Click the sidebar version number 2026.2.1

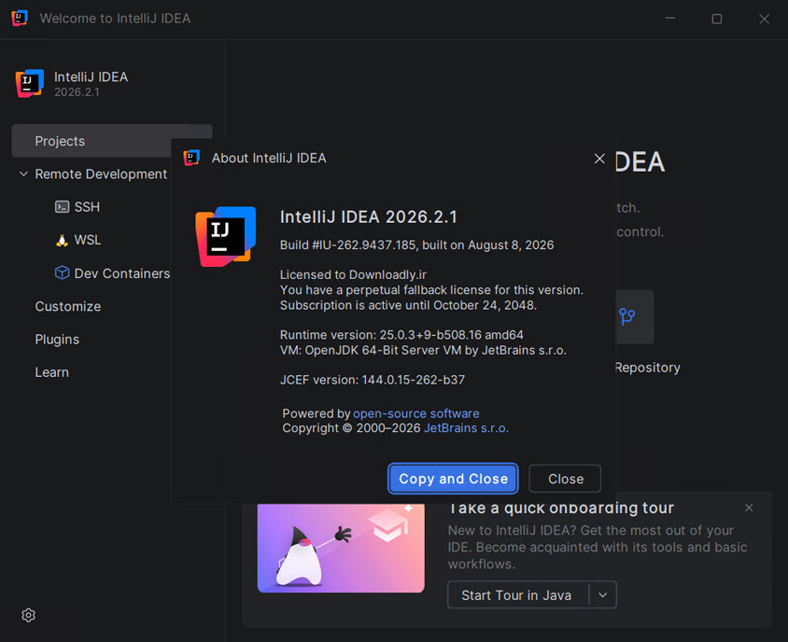tap(77, 92)
